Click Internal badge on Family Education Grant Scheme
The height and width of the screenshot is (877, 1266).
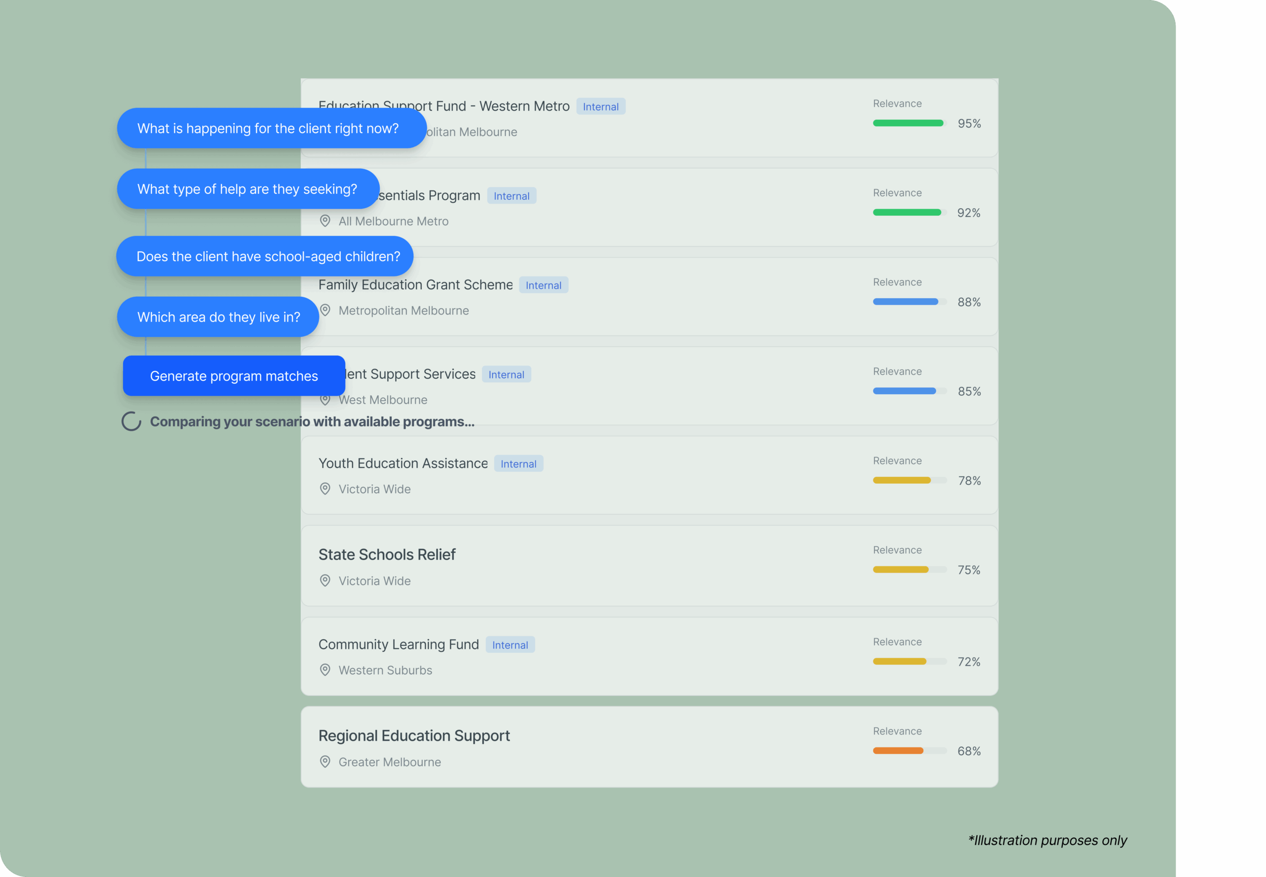tap(543, 285)
